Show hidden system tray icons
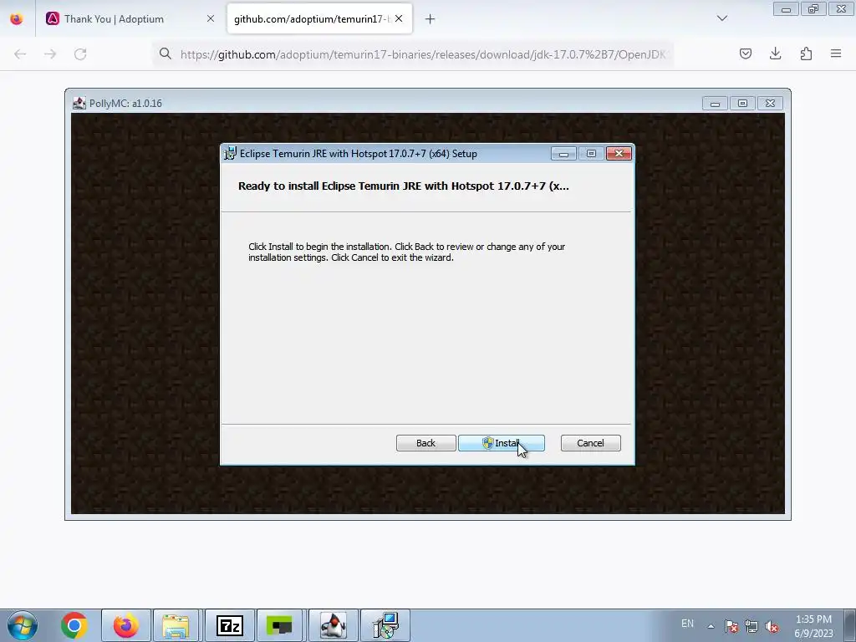This screenshot has width=856, height=642. [x=711, y=626]
